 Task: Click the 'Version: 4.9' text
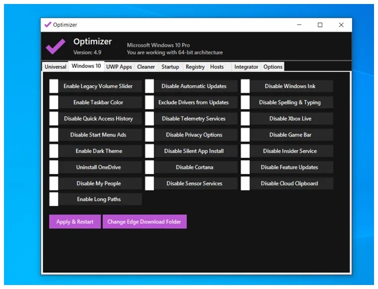coord(87,52)
